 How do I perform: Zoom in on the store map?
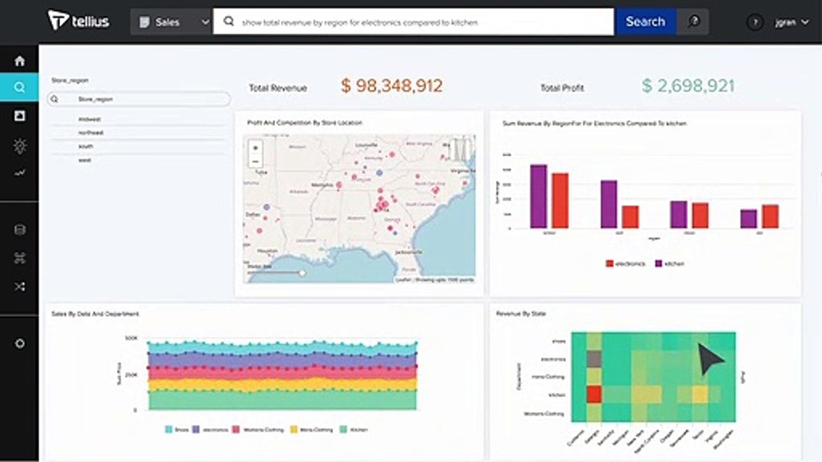tap(256, 148)
